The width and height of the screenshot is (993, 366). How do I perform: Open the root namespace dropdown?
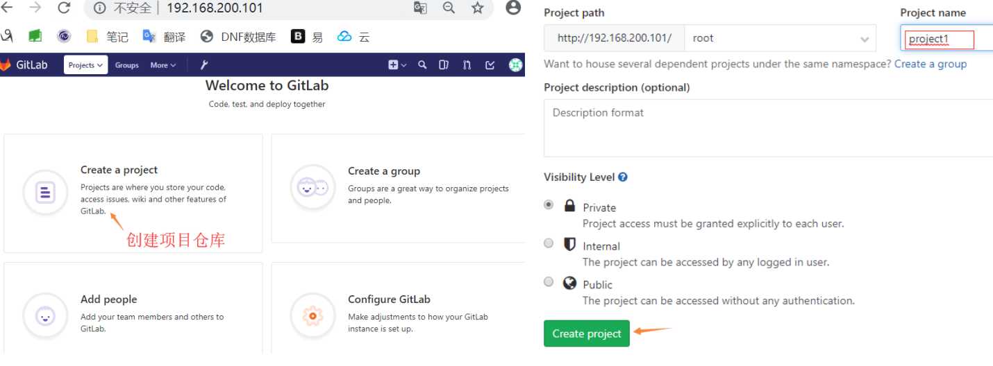click(781, 38)
